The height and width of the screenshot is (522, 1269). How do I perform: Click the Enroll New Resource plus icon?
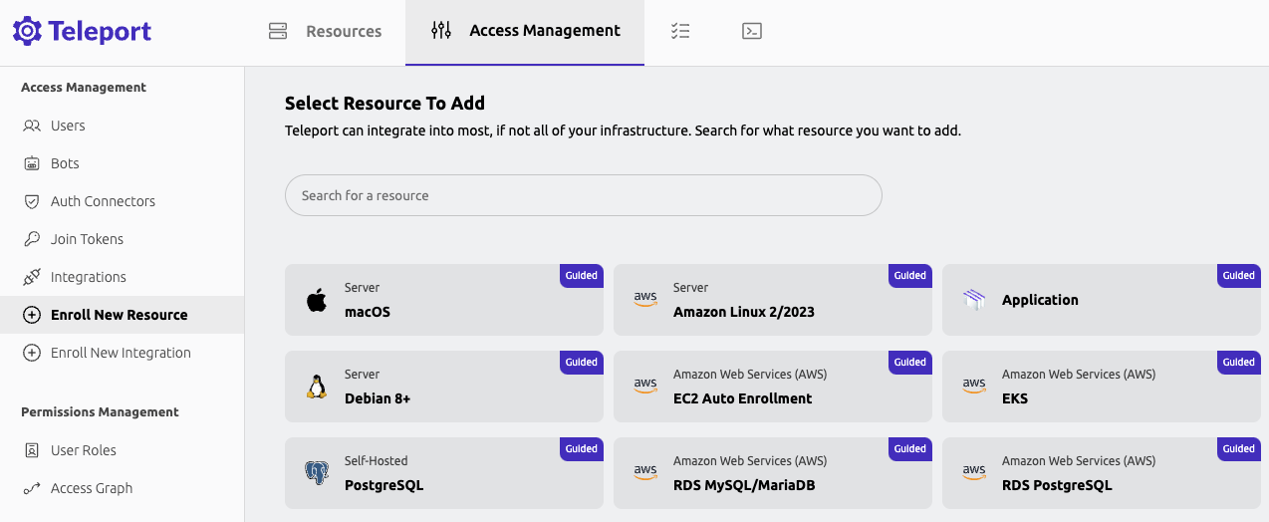click(32, 315)
